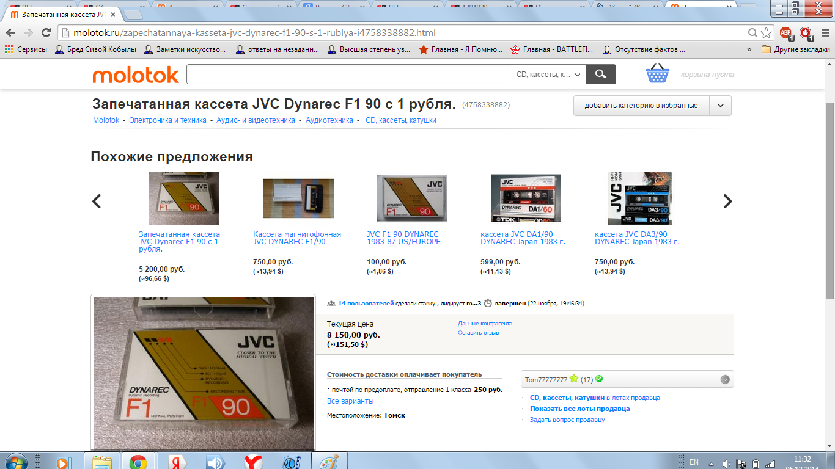Open the speaker app icon on the taskbar

[216, 462]
